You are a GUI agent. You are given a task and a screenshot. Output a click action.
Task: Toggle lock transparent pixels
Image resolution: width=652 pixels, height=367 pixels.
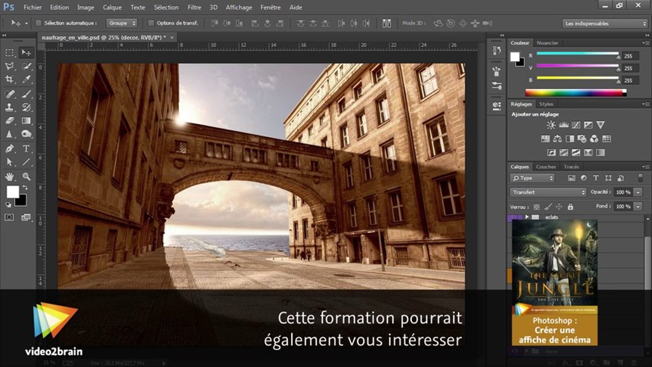pyautogui.click(x=536, y=207)
